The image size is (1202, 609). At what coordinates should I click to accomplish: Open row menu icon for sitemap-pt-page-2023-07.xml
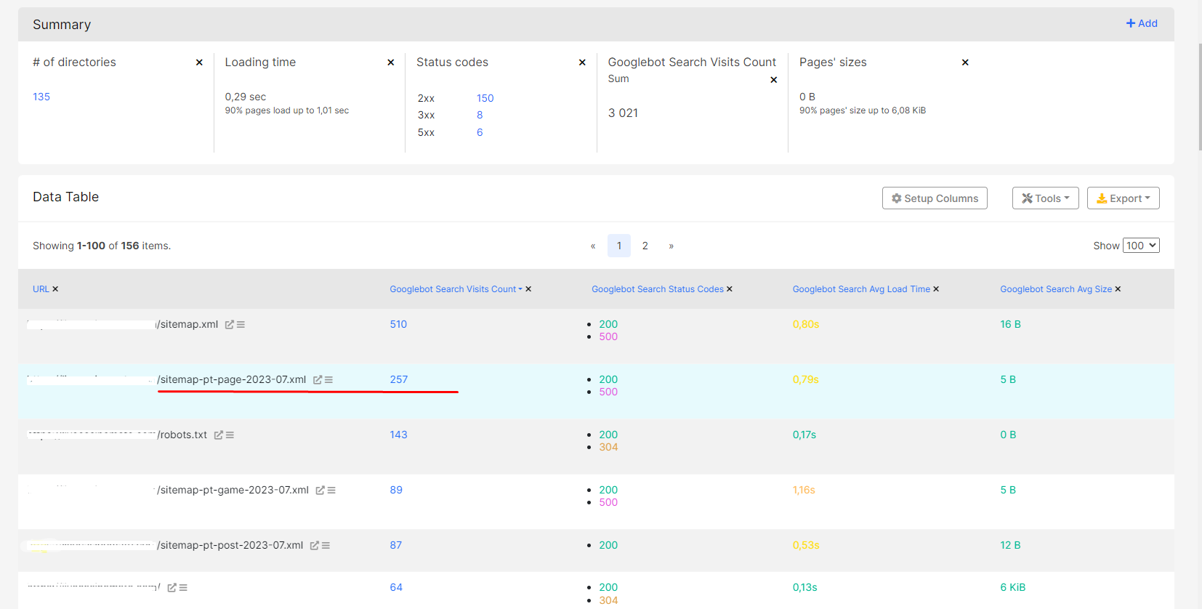click(328, 380)
